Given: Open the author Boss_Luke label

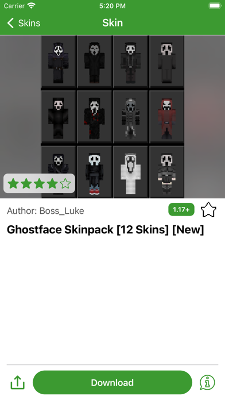Looking at the screenshot, I should pos(45,211).
